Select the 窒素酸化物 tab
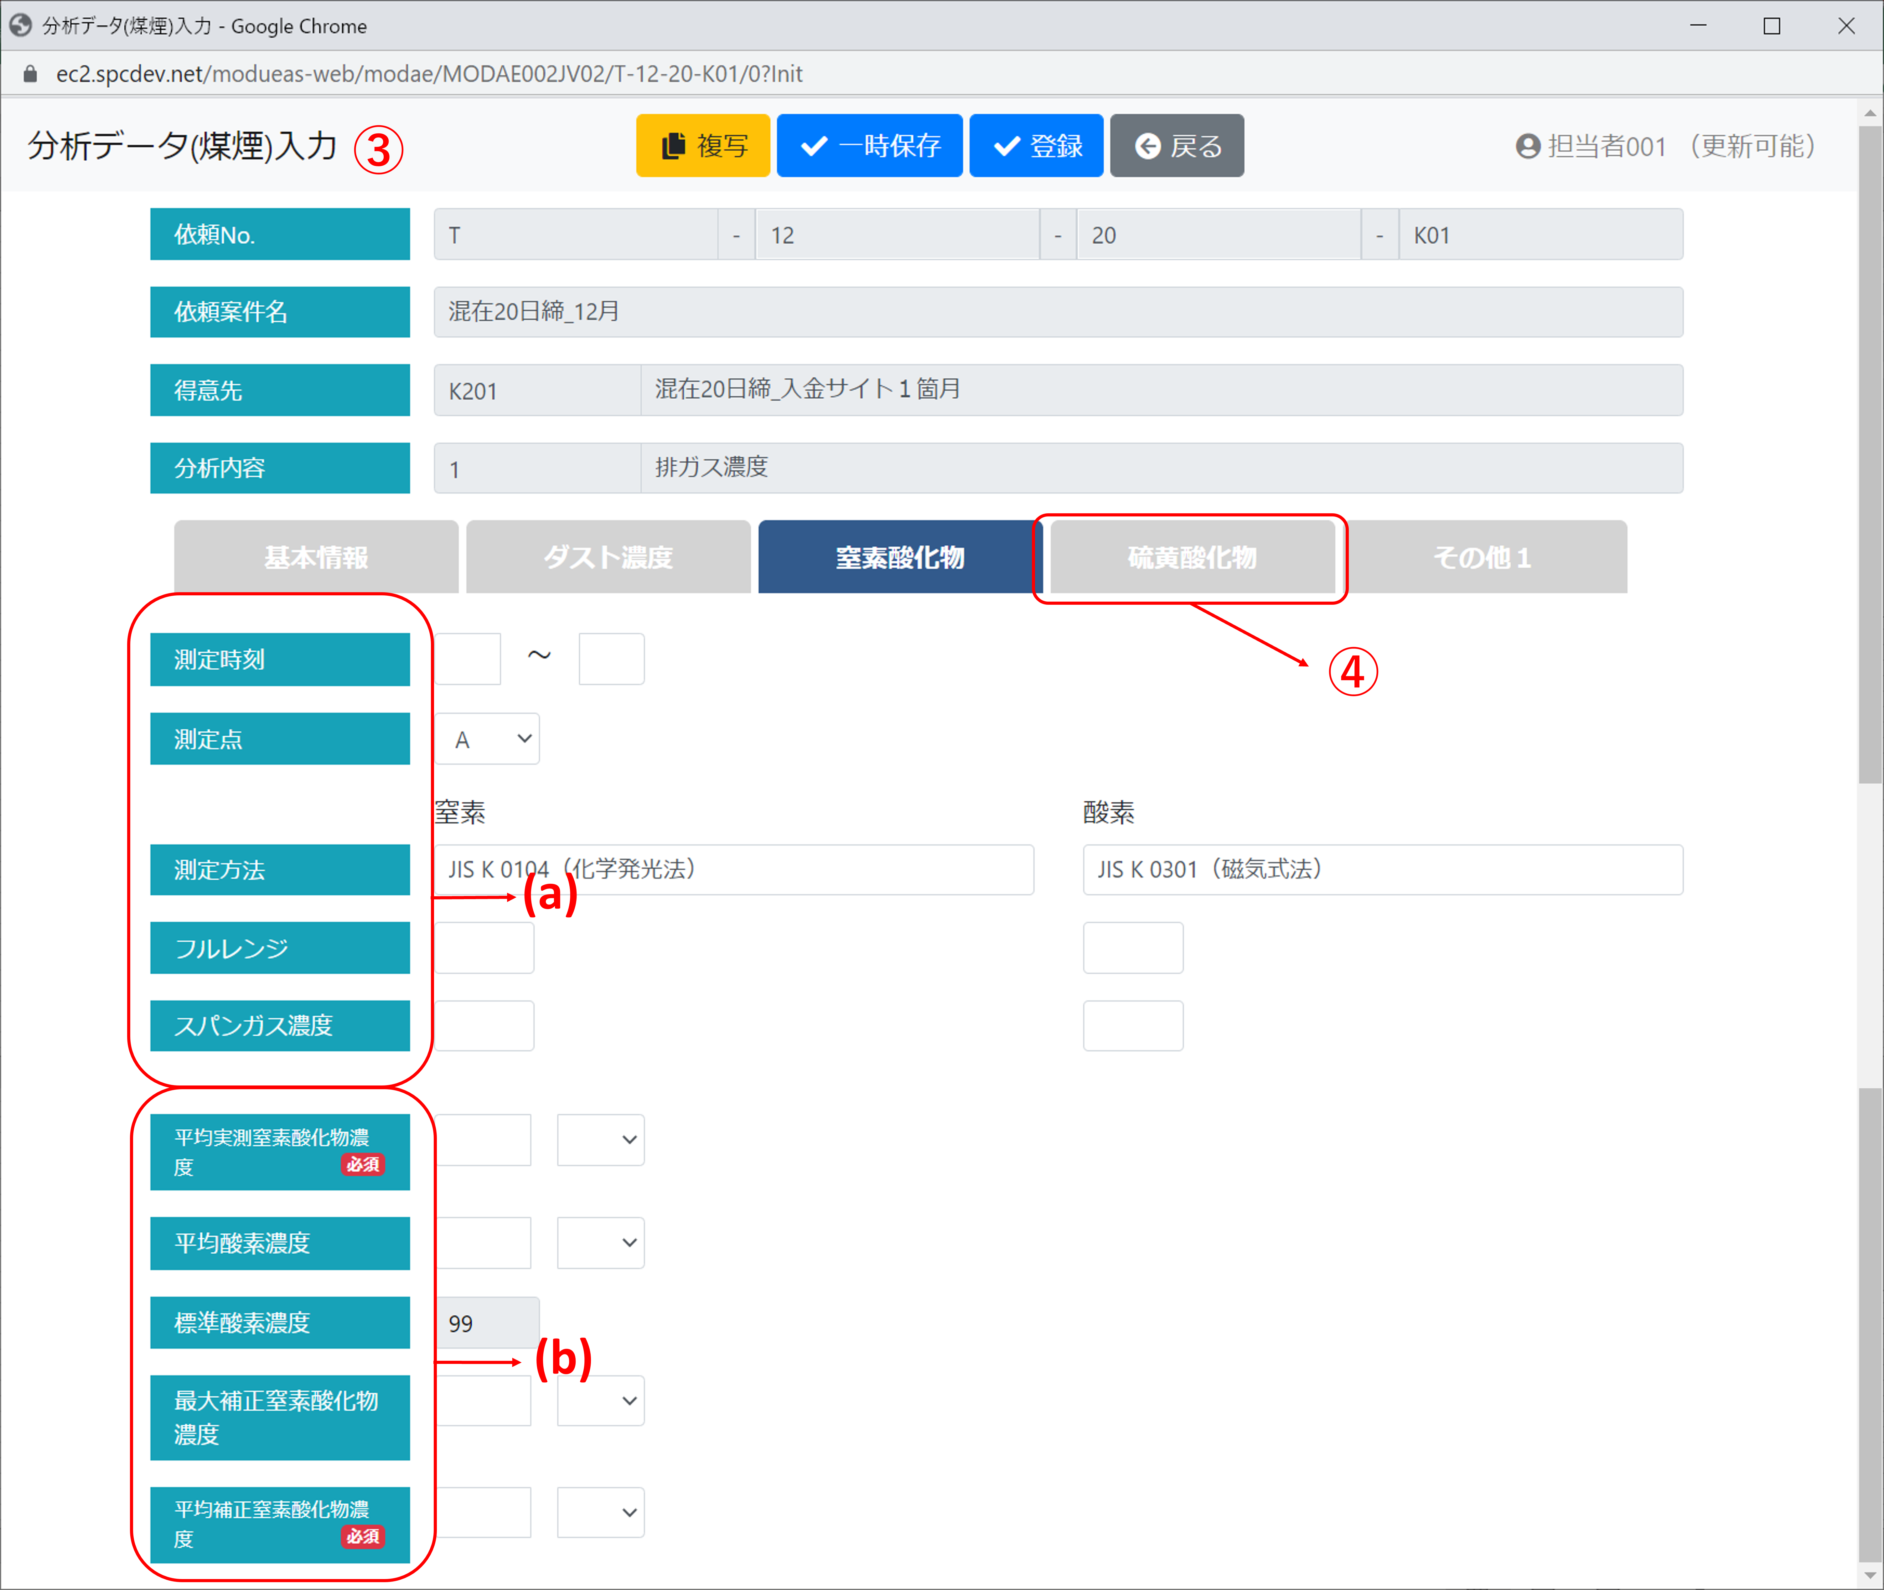Viewport: 1884px width, 1590px height. tap(901, 557)
